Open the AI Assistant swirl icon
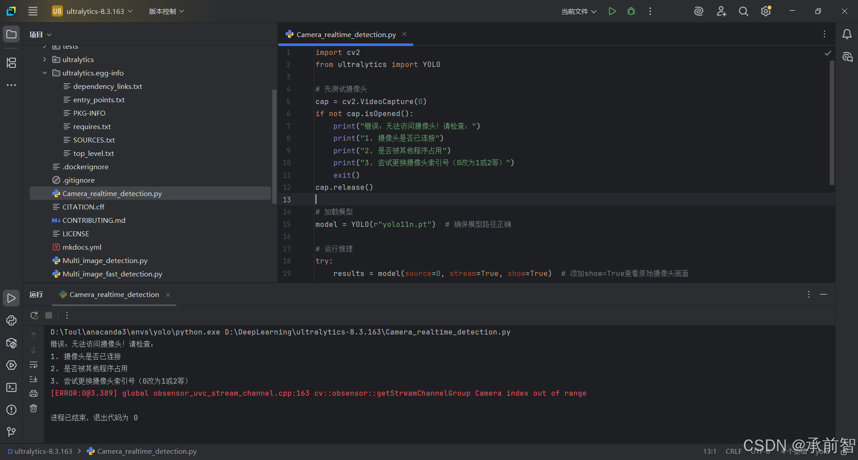Viewport: 858px width, 460px height. (698, 11)
